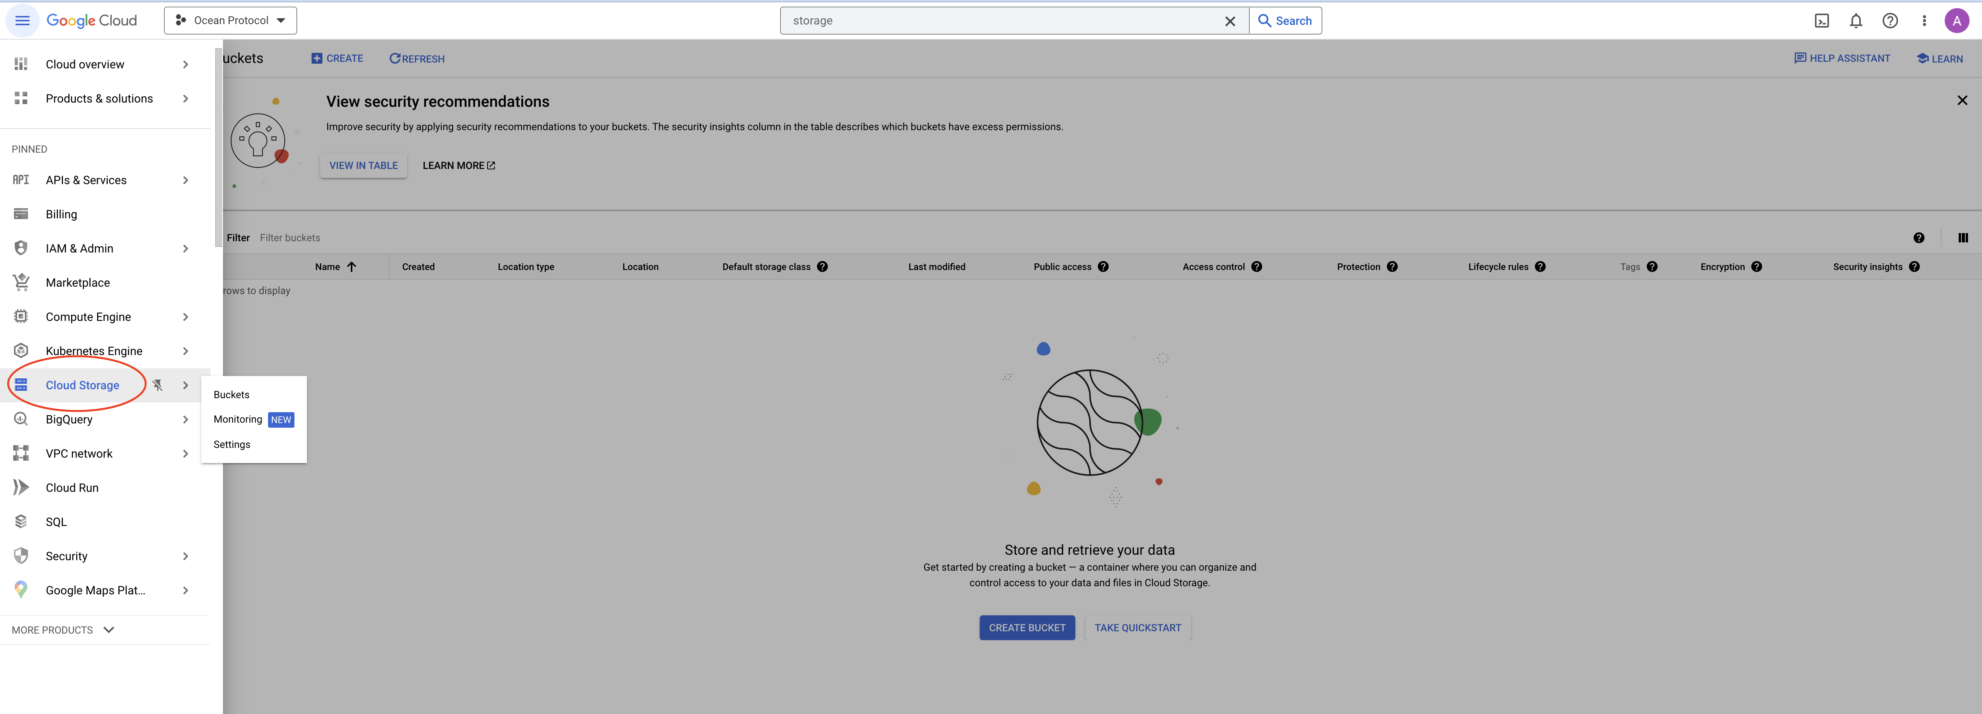Click the Create Bucket button
The image size is (1982, 714).
pyautogui.click(x=1026, y=628)
